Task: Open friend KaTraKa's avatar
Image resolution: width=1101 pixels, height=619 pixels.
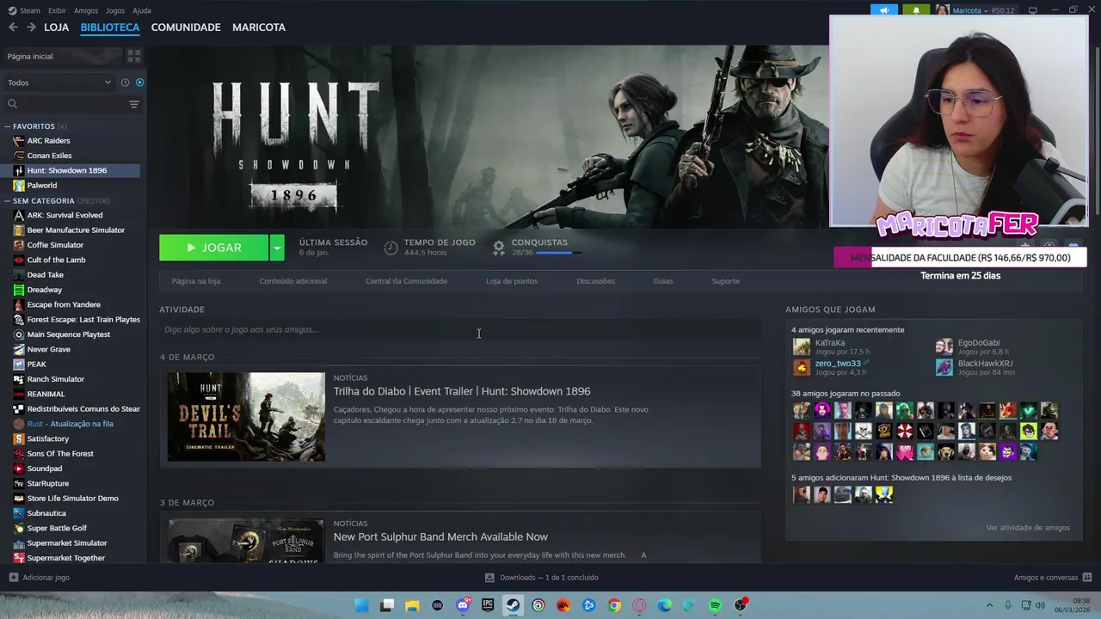Action: [802, 346]
